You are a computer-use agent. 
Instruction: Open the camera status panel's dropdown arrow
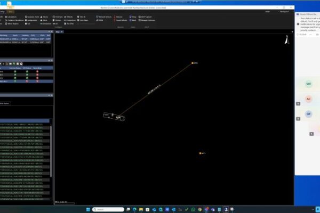point(49,60)
